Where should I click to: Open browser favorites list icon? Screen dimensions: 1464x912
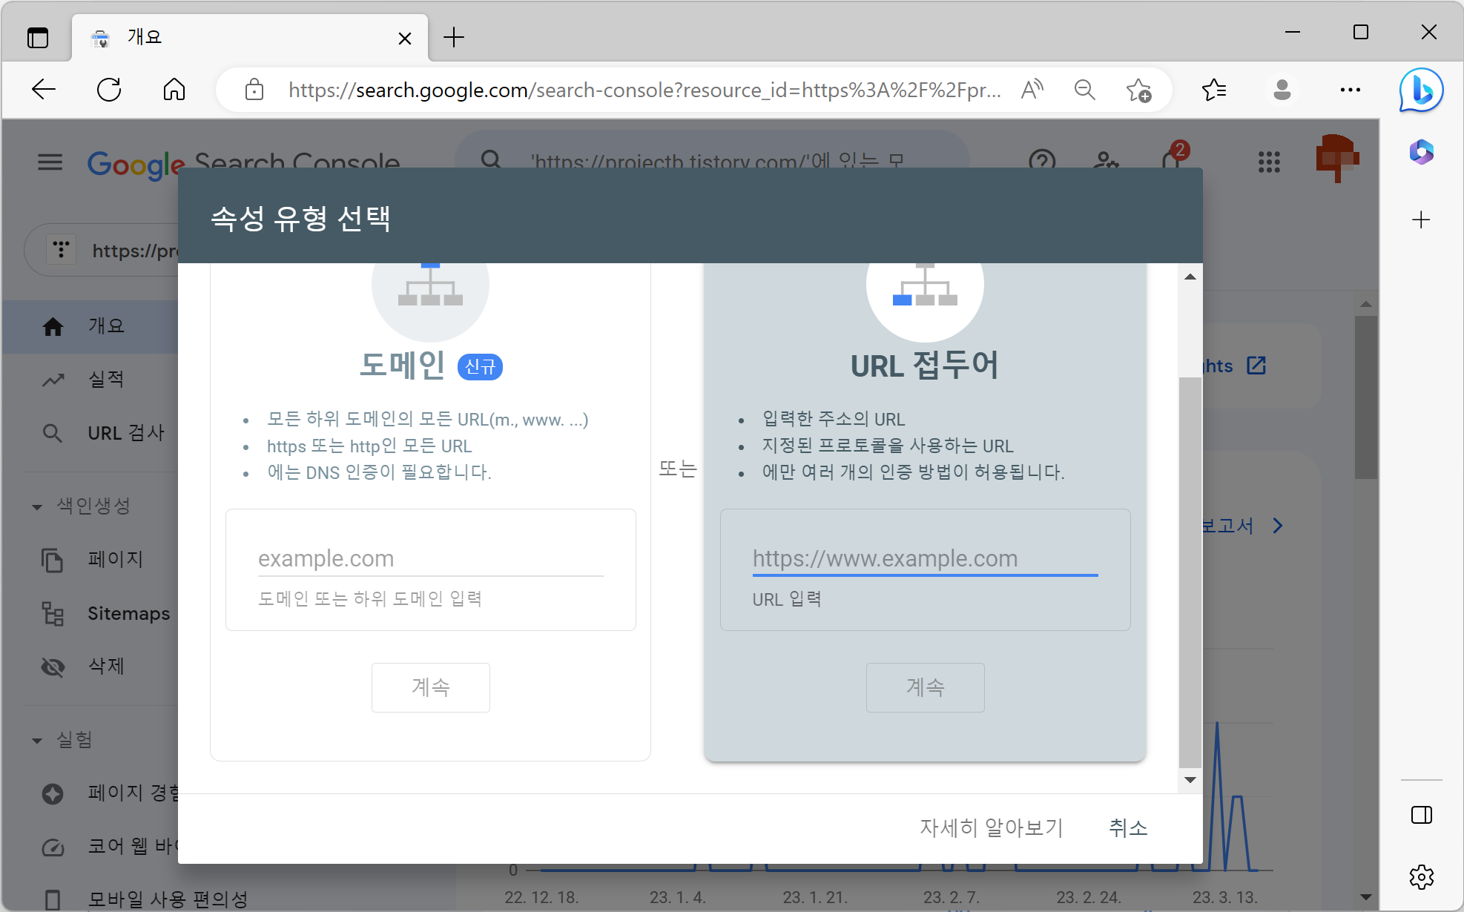[1214, 90]
